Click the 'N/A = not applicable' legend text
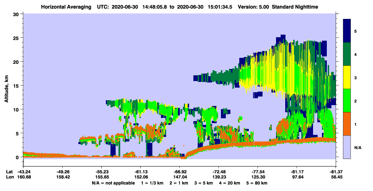 click(x=113, y=183)
